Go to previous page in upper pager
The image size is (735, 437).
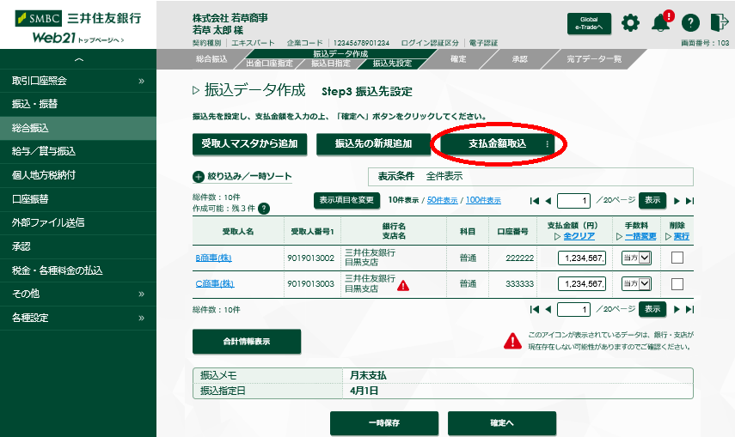click(548, 201)
